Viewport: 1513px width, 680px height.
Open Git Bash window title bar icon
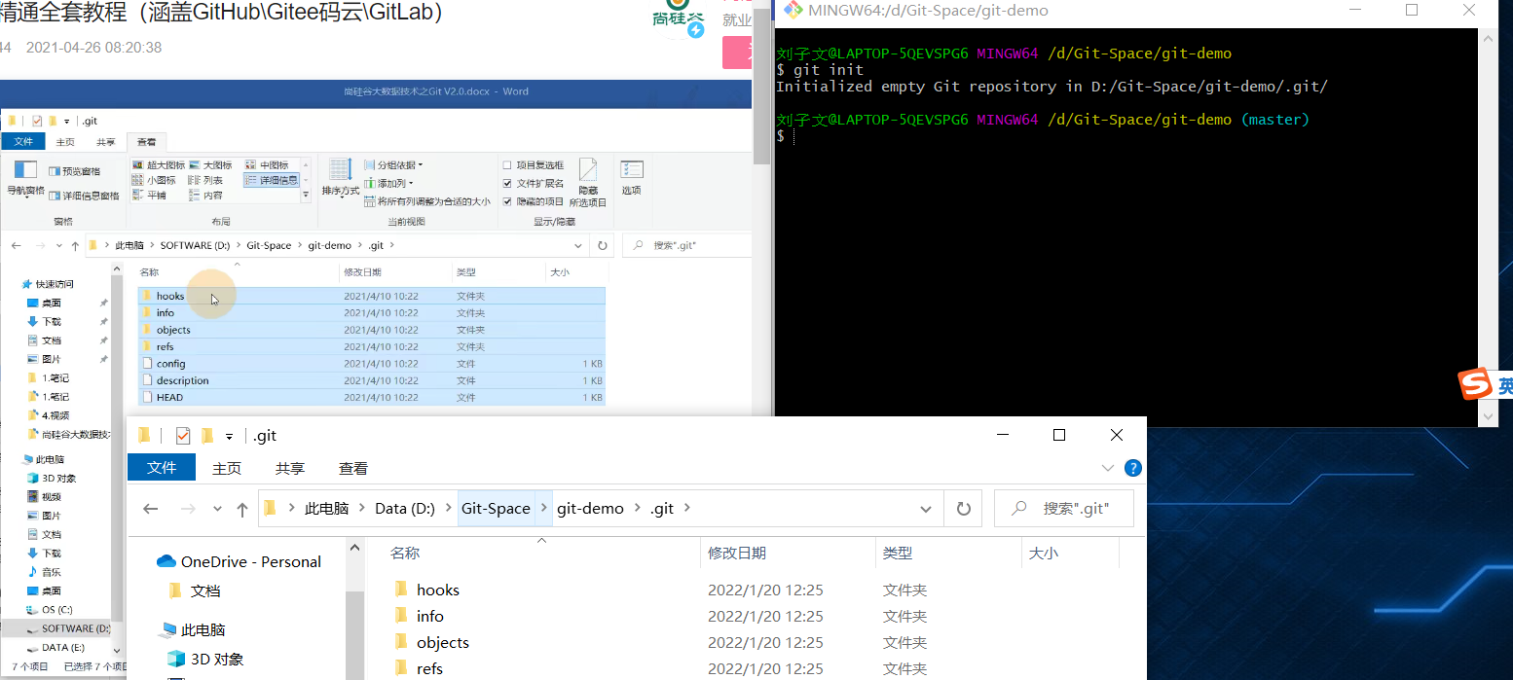[793, 11]
